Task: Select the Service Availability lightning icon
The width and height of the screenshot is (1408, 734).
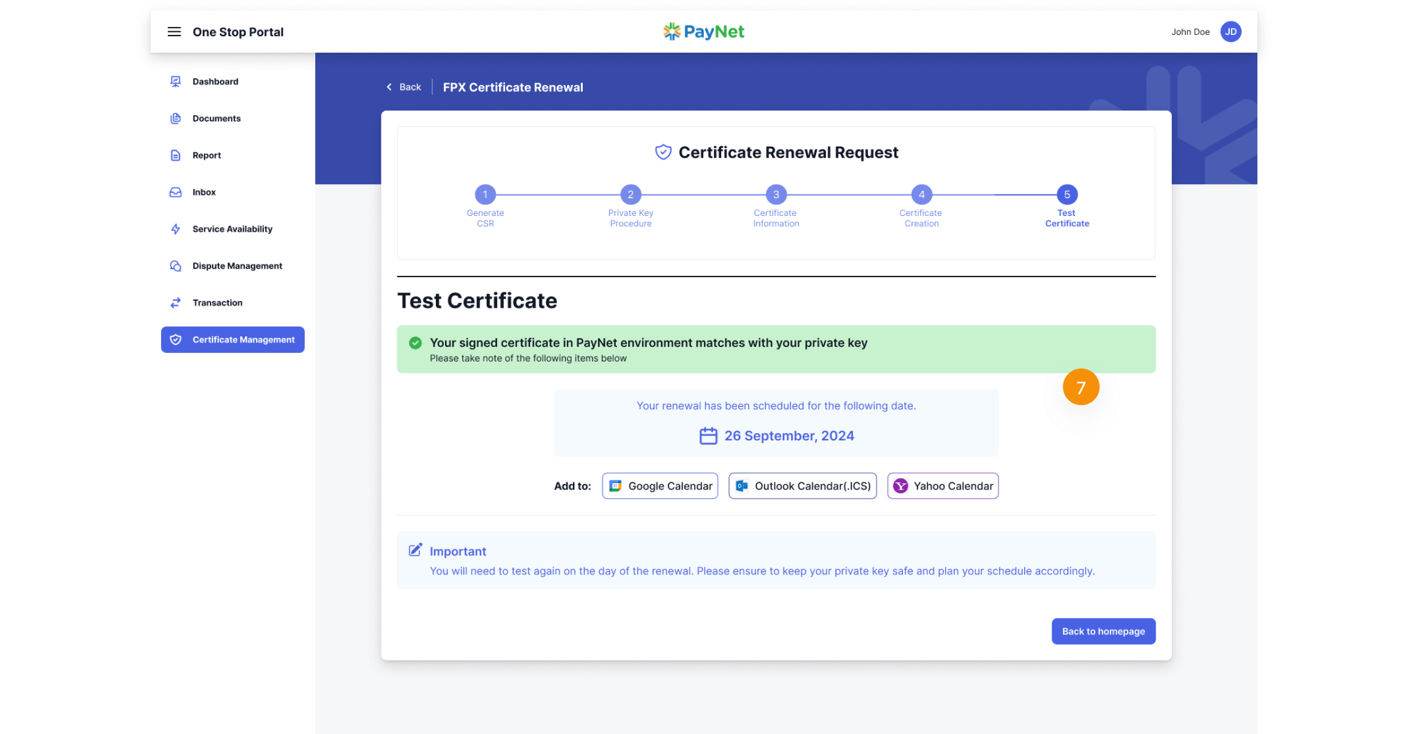Action: 175,229
